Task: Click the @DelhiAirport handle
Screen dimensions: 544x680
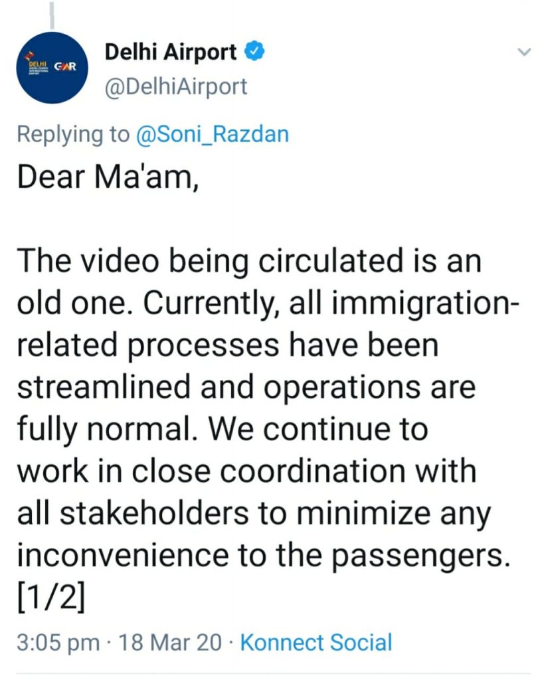Action: pyautogui.click(x=176, y=86)
